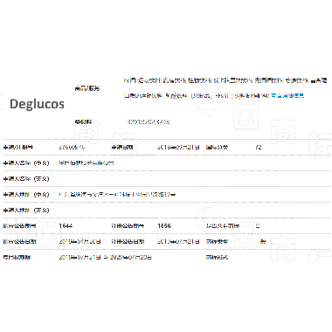Open the blue view-details link after goods list
The image size is (332, 332).
[x=287, y=95]
